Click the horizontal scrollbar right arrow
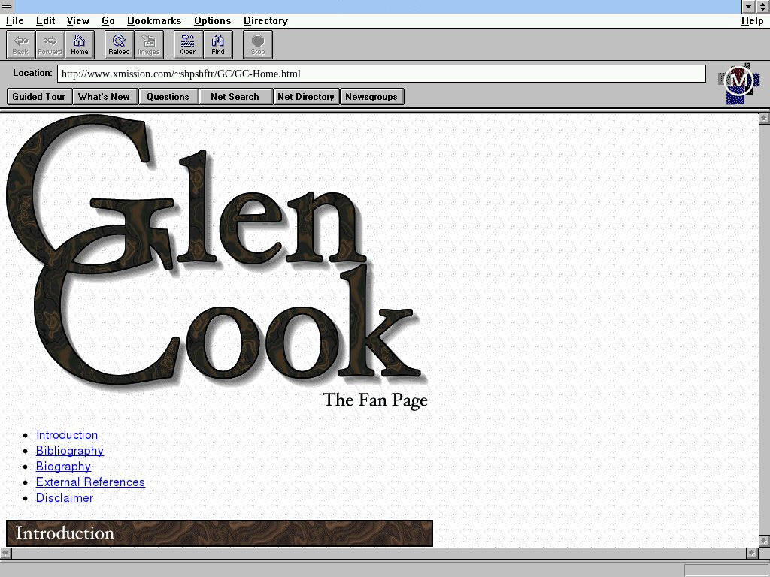Screen dimensions: 770x577 pos(751,553)
